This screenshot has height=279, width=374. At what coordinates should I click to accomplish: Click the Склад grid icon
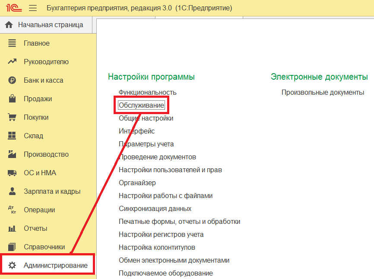(x=12, y=136)
